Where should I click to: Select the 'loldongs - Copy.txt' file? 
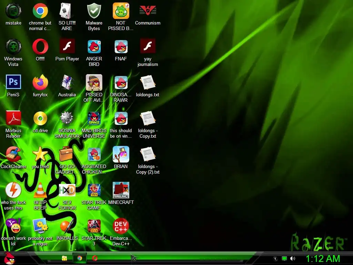tap(148, 118)
